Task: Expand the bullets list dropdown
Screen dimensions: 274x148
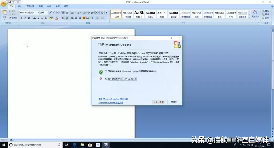Action: tap(75, 12)
